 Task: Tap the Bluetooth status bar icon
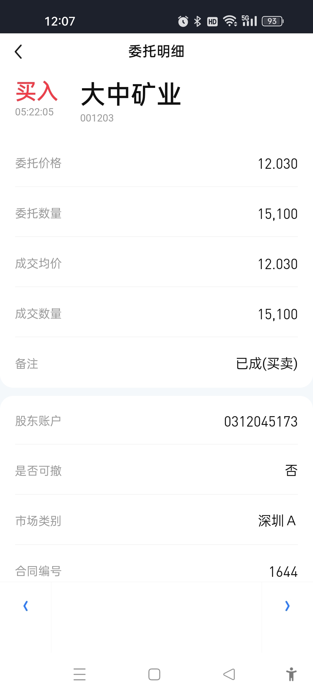pyautogui.click(x=198, y=21)
